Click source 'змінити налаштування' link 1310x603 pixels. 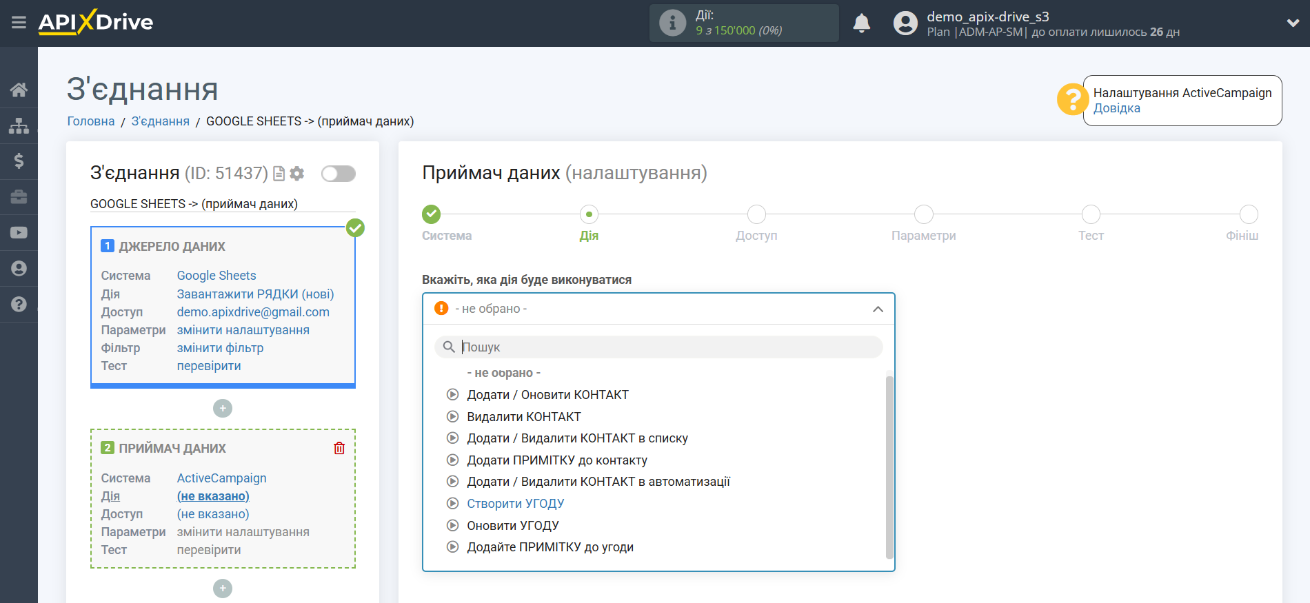coord(243,330)
